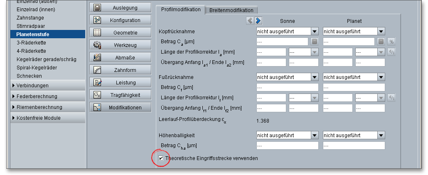Viewport: 428px width, 175px height.
Task: Select the Profilmodifikation tab
Action: [x=180, y=10]
